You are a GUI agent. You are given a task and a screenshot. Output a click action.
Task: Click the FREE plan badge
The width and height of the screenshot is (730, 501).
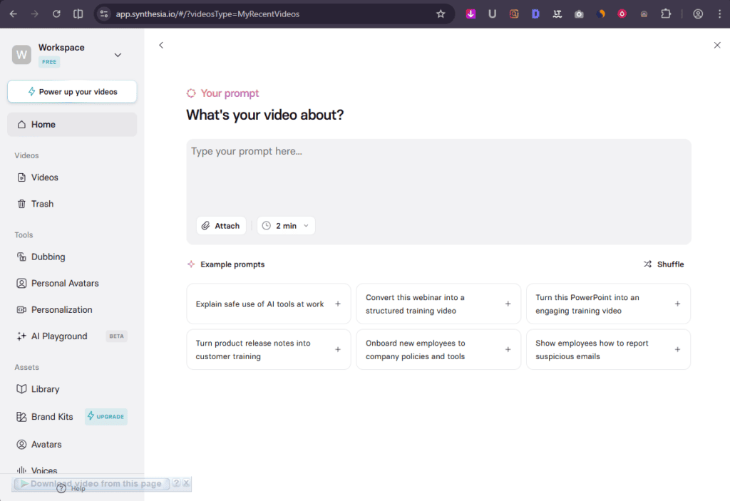point(49,62)
